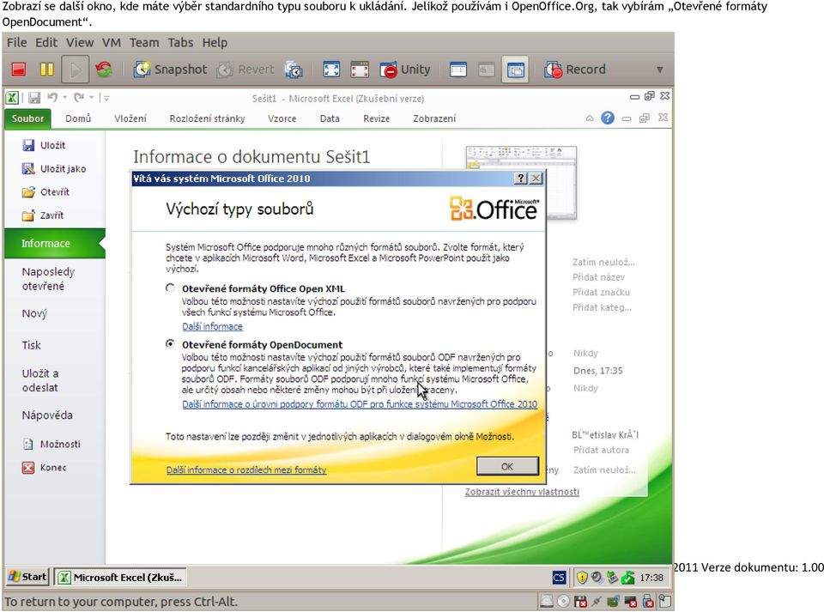The height and width of the screenshot is (612, 824).
Task: Click the blue Excel Help question icon
Action: (608, 118)
